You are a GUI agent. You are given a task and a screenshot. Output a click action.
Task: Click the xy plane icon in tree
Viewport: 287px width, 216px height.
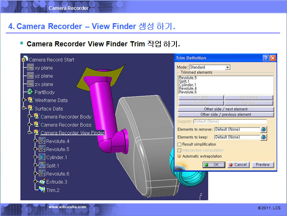[30, 68]
